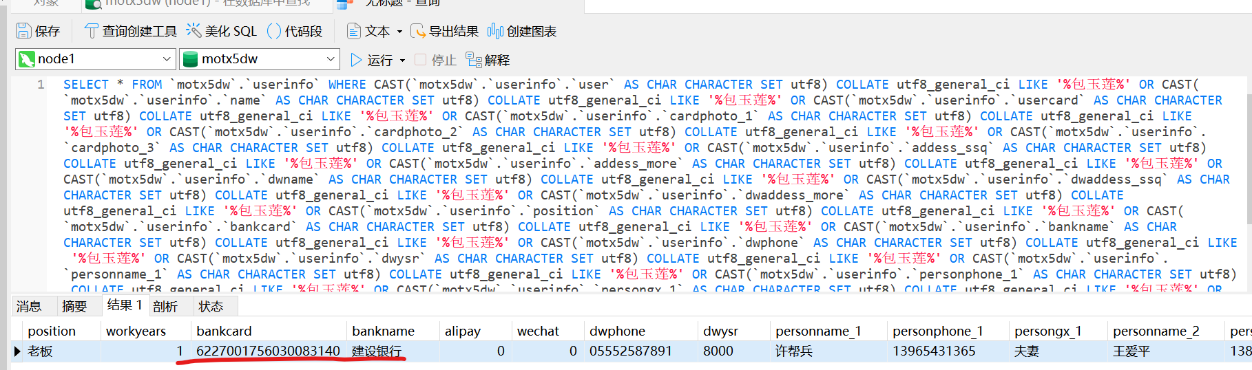This screenshot has width=1252, height=370.
Task: Select the cell 许帮兵
Action: 828,351
